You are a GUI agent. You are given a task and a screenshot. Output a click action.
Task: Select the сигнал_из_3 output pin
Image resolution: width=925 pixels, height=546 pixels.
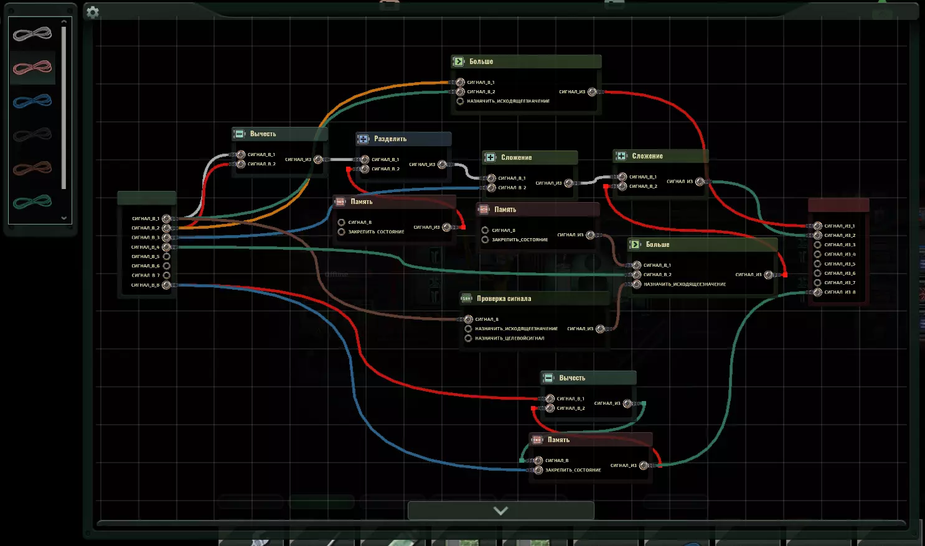pos(818,244)
